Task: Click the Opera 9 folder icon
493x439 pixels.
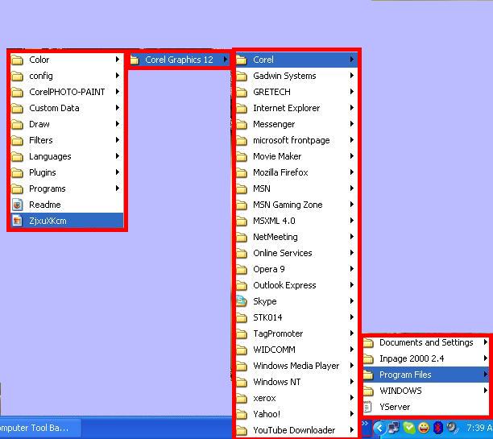Action: [242, 270]
